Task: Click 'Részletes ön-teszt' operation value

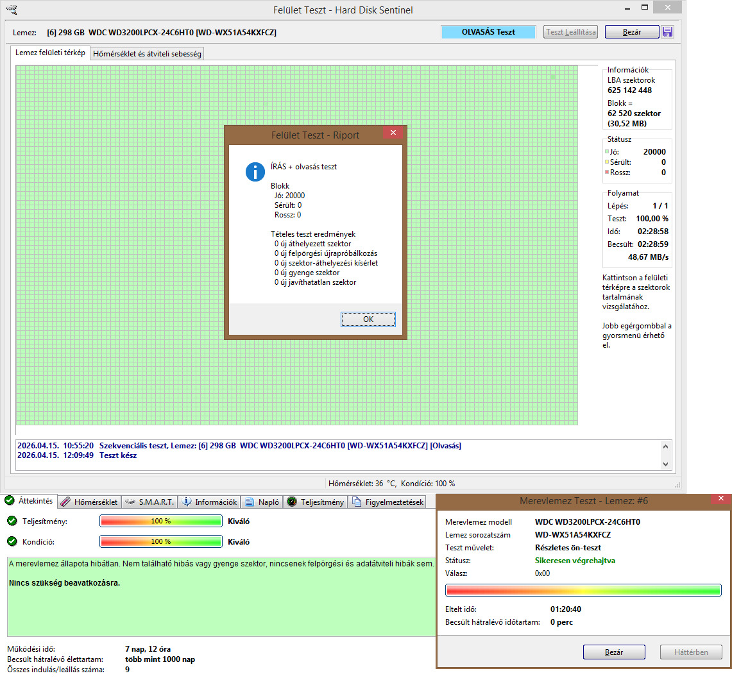Action: point(568,547)
